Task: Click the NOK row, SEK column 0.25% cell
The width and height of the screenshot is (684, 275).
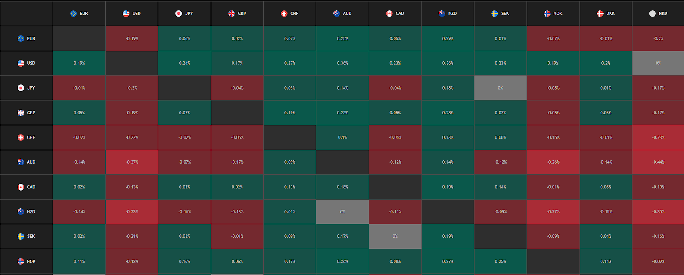Action: pyautogui.click(x=500, y=261)
